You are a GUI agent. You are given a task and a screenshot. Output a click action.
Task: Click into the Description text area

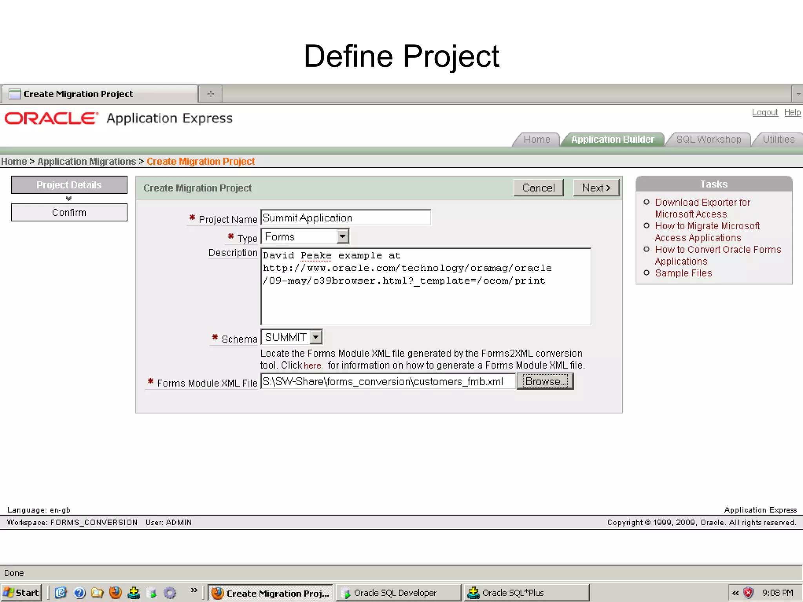pyautogui.click(x=426, y=287)
